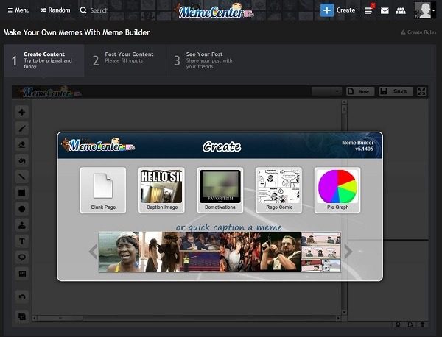Select the Image insert tool
Image resolution: width=442 pixels, height=337 pixels.
21,274
